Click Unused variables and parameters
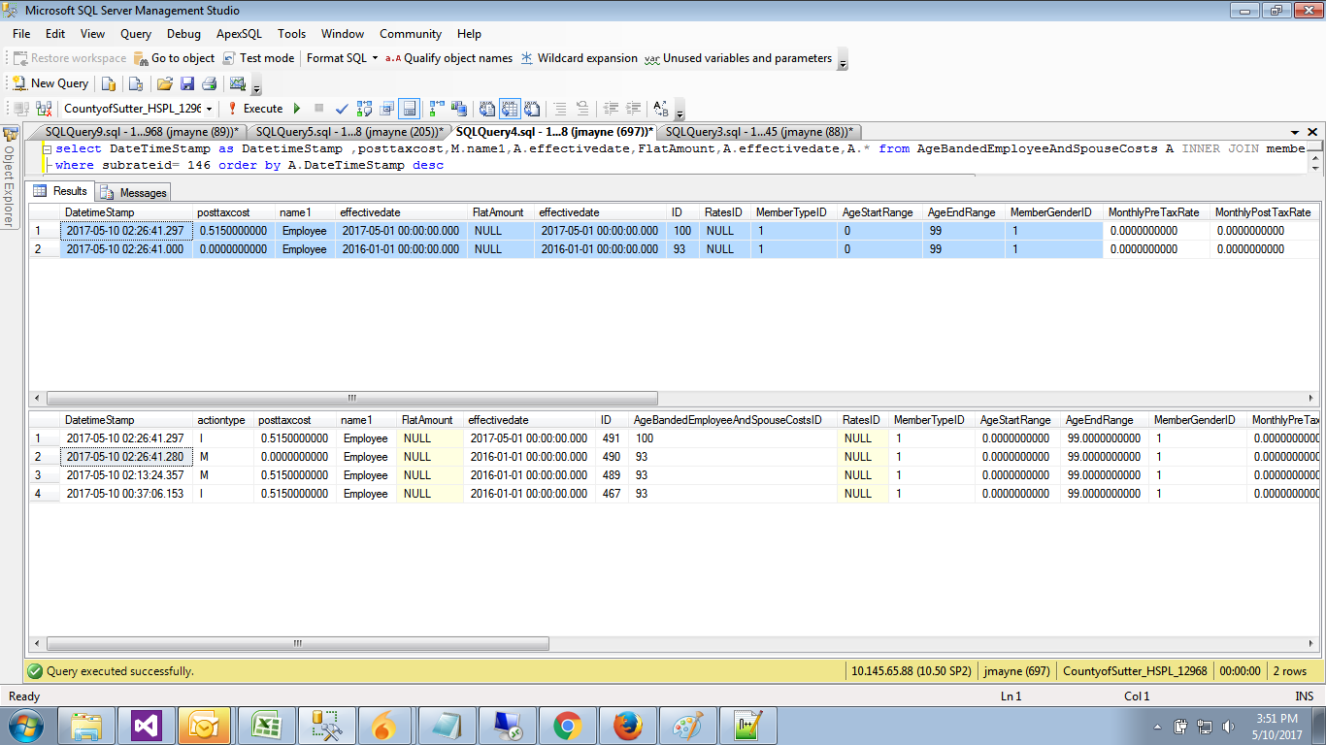 738,58
